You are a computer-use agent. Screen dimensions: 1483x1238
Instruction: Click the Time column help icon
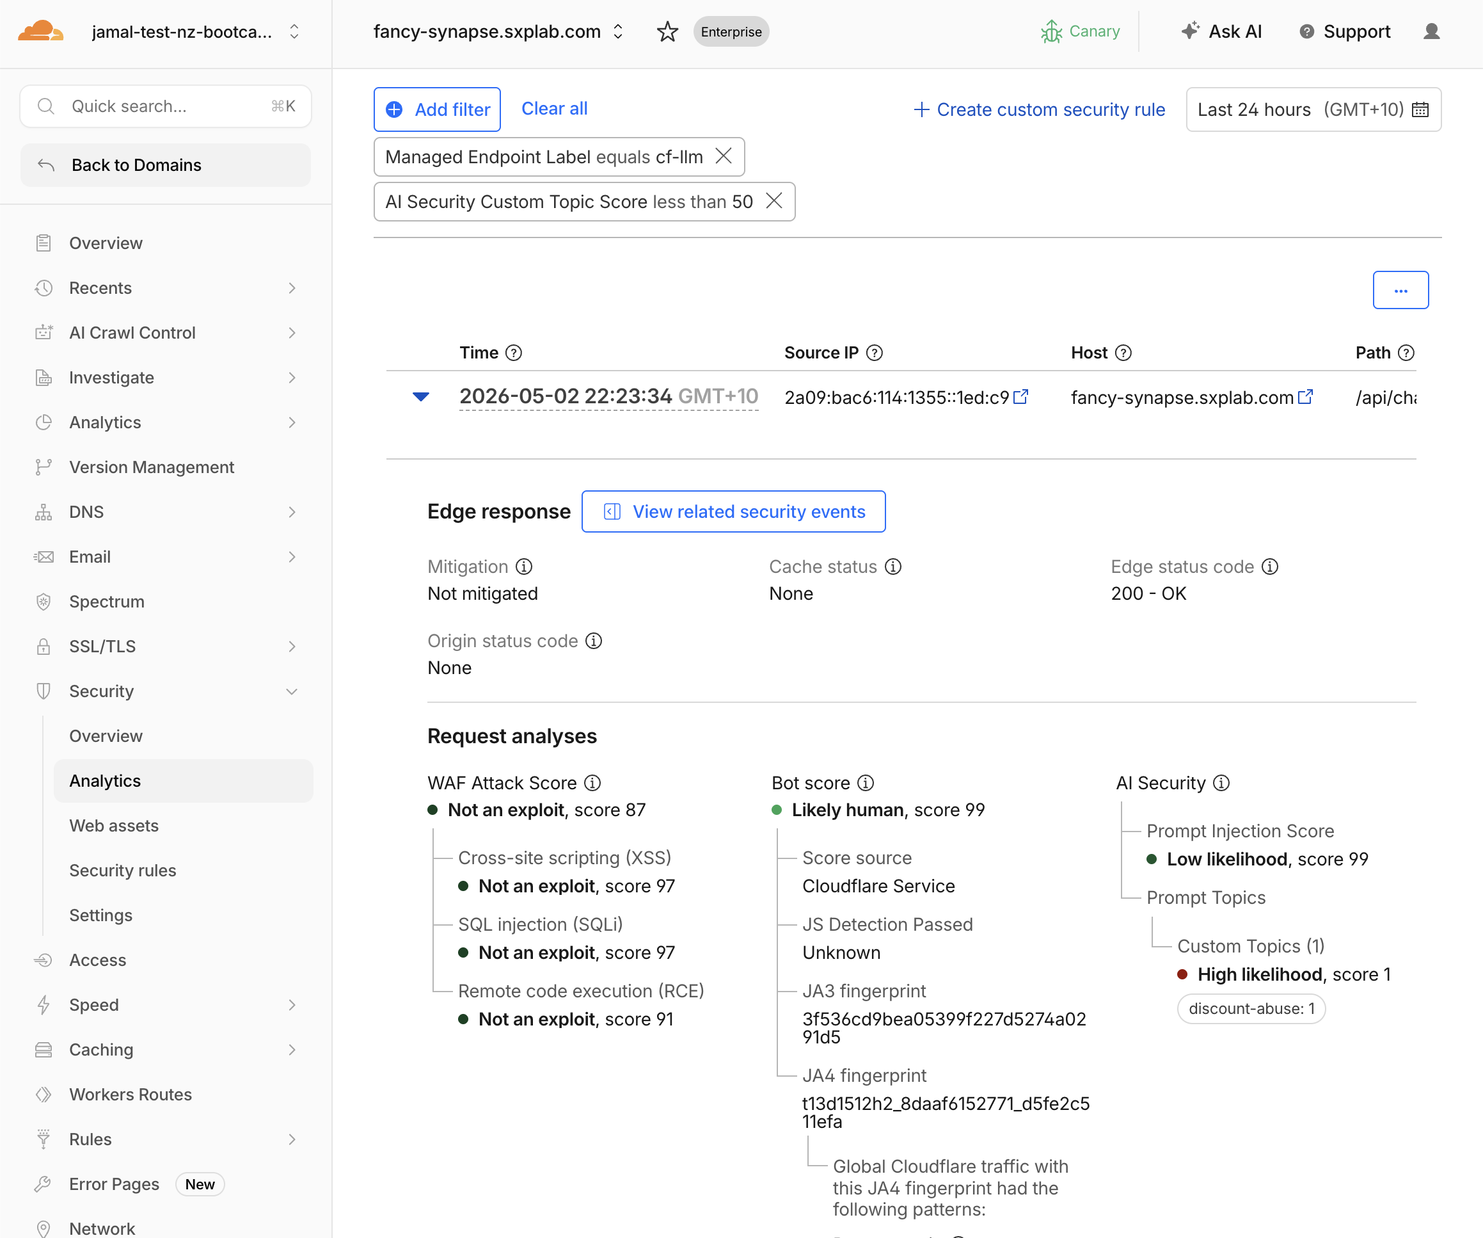click(514, 353)
